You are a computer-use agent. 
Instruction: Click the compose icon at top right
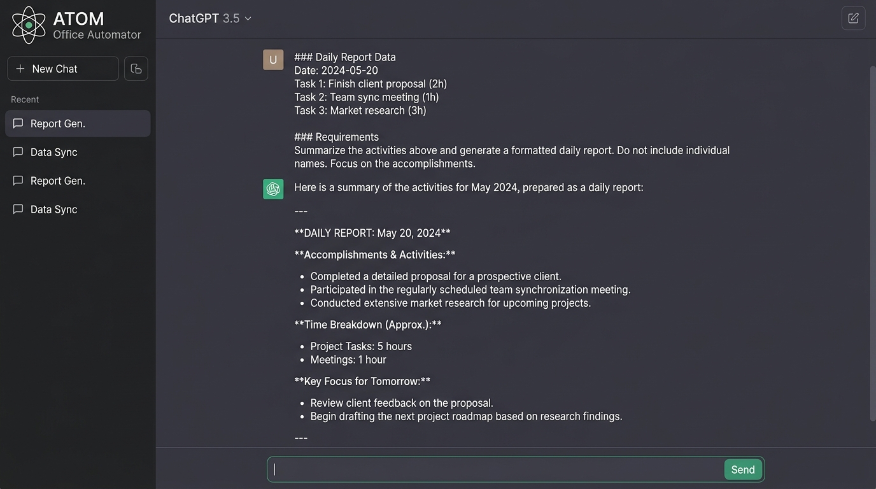853,18
